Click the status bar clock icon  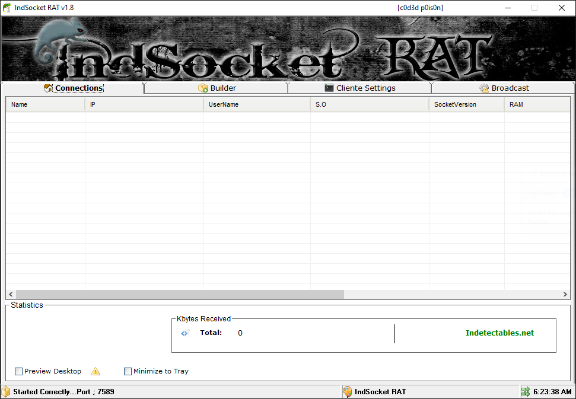(x=526, y=392)
